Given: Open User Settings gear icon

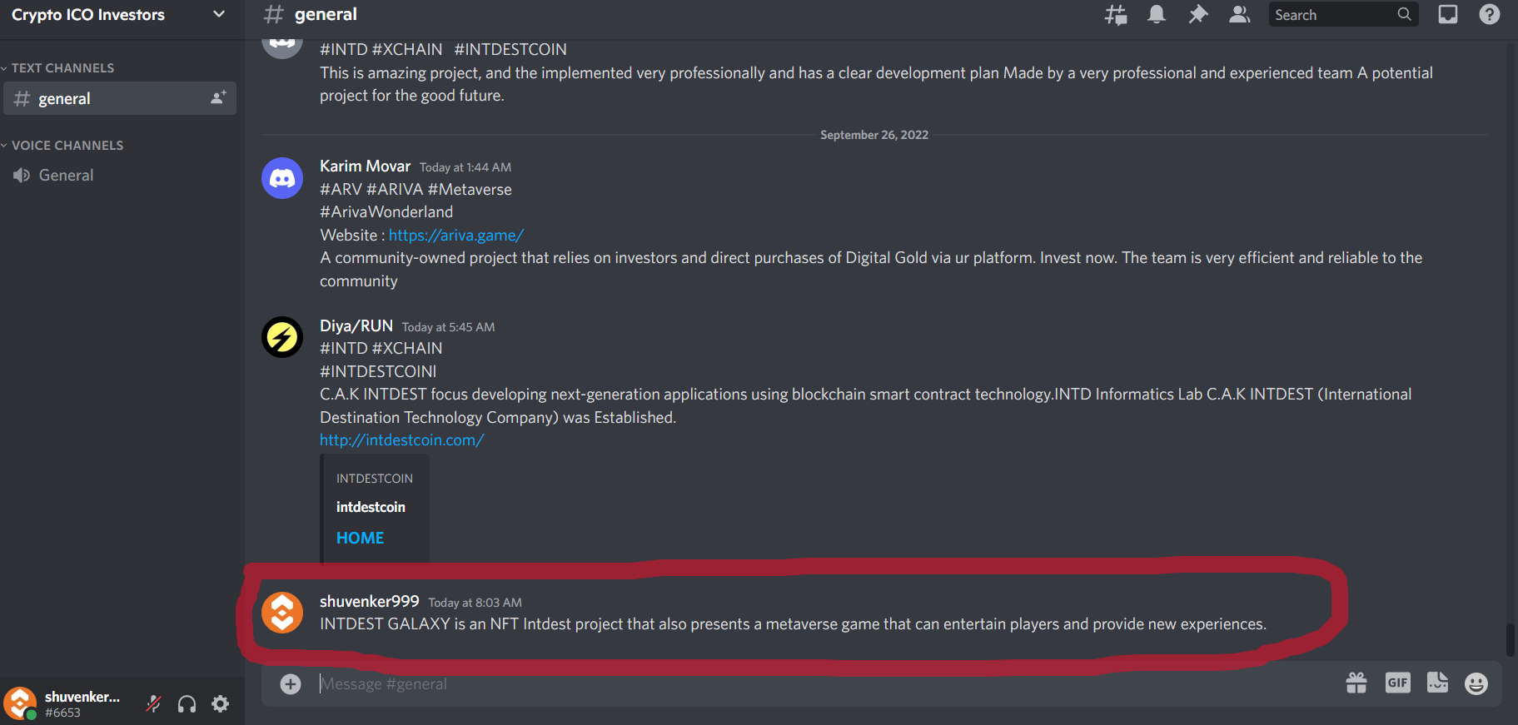Looking at the screenshot, I should pyautogui.click(x=221, y=704).
